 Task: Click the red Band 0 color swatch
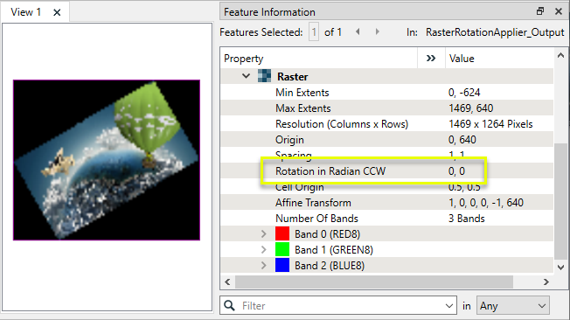coord(282,233)
